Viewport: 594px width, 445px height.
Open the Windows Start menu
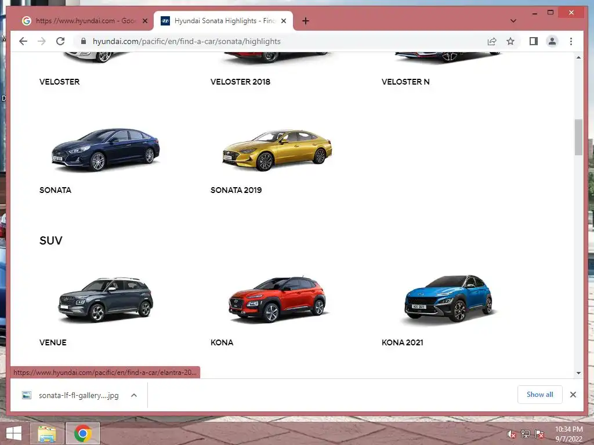pos(15,433)
